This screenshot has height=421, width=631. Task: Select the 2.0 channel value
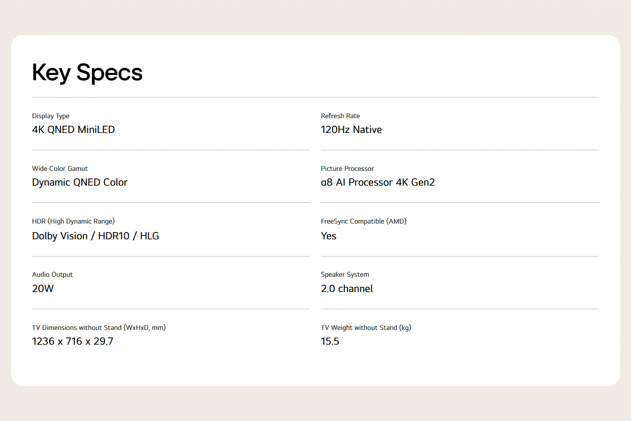[347, 289]
